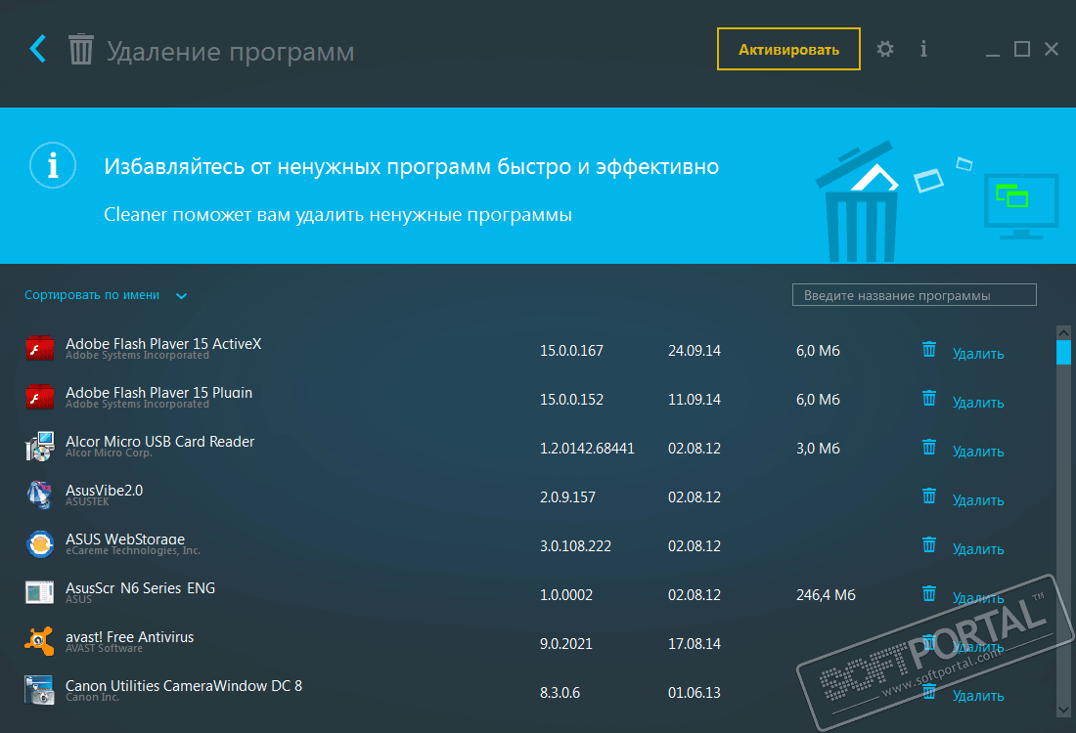
Task: Click trash icon for AsusScr_N6 Series_ENG
Action: 928,593
